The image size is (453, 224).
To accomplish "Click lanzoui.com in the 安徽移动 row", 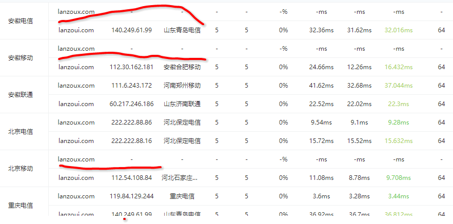I will click(x=76, y=67).
